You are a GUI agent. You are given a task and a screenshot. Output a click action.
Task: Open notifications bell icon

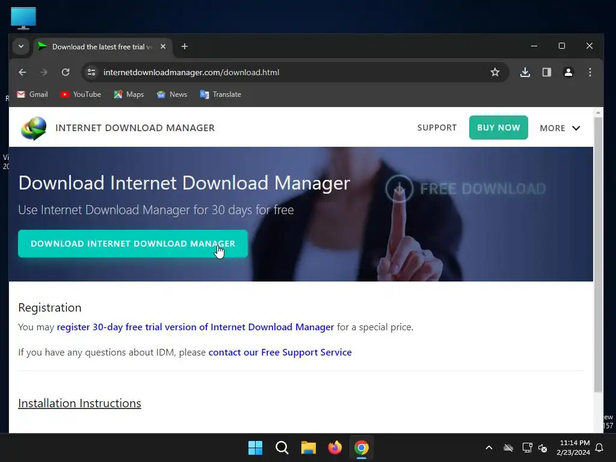click(x=600, y=448)
